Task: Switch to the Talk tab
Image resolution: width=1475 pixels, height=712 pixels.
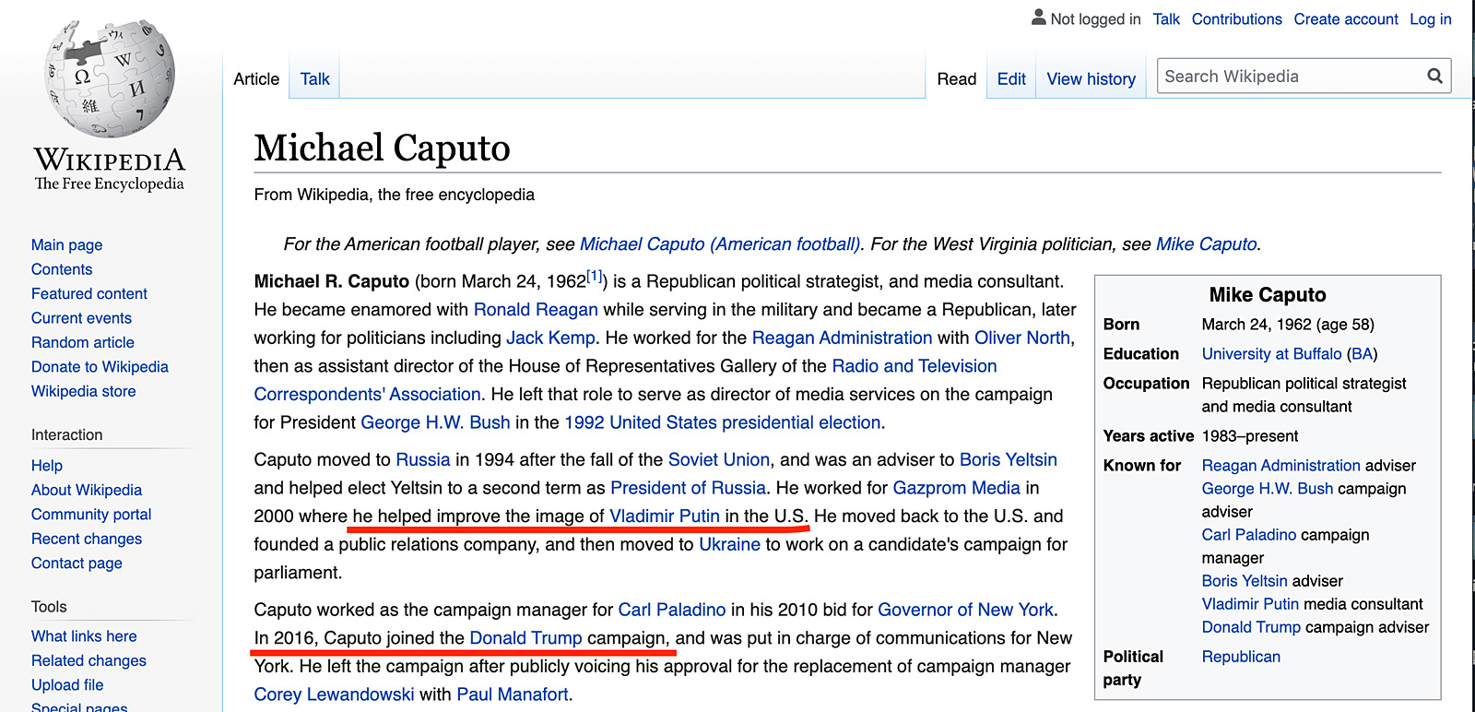Action: point(314,79)
